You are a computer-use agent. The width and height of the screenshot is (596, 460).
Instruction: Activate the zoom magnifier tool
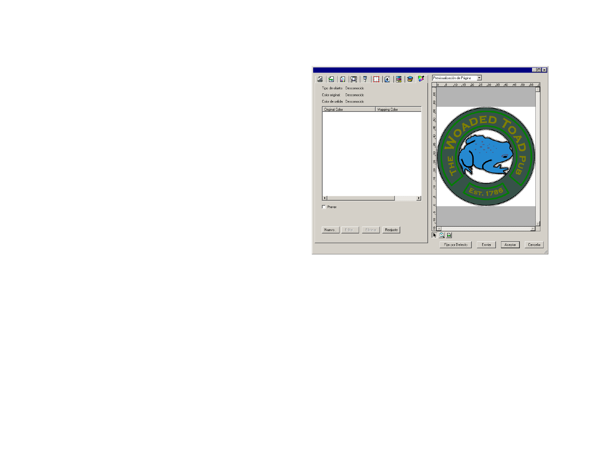tap(442, 235)
